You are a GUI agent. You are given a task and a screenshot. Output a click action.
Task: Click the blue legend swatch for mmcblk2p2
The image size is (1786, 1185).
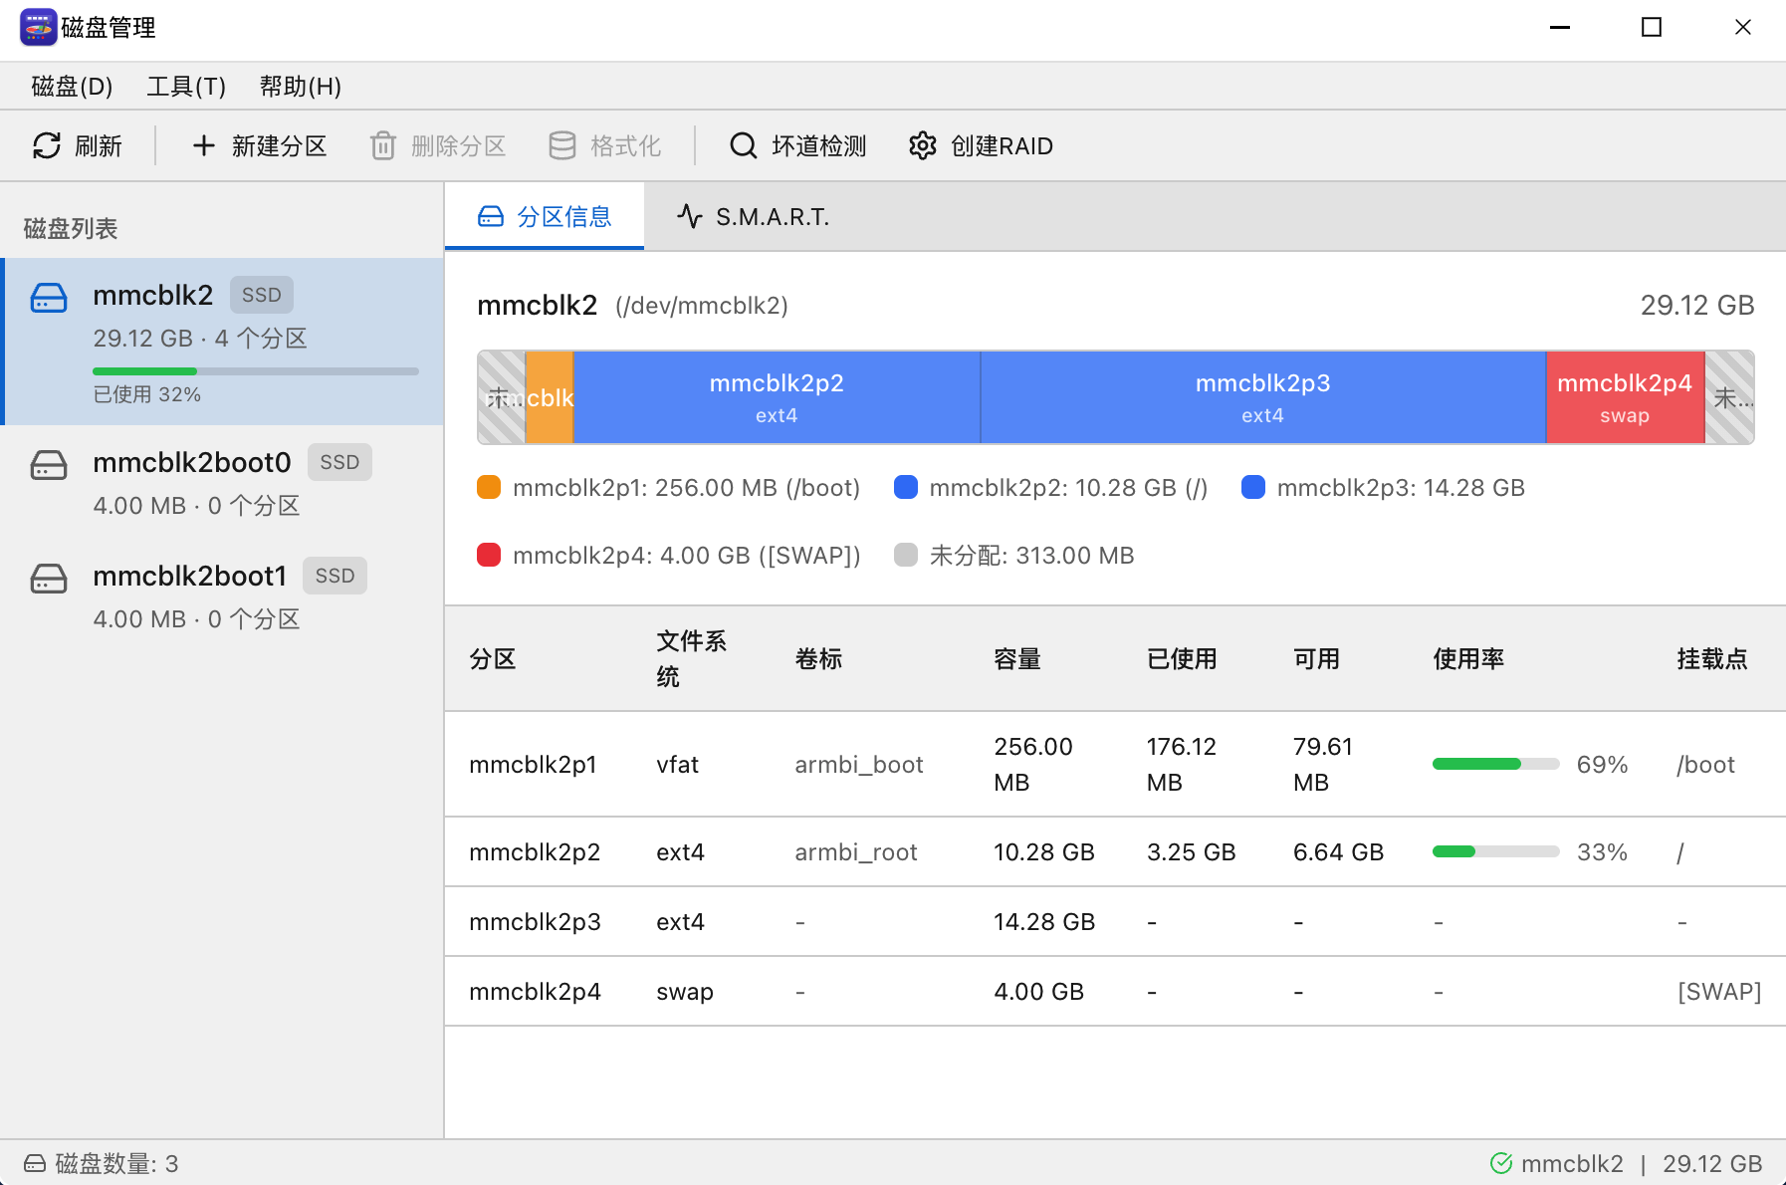tap(906, 487)
